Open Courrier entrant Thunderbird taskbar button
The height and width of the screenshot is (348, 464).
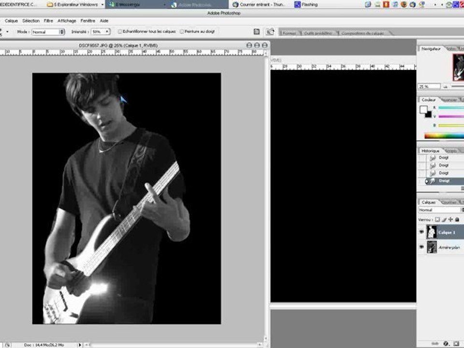click(x=260, y=4)
